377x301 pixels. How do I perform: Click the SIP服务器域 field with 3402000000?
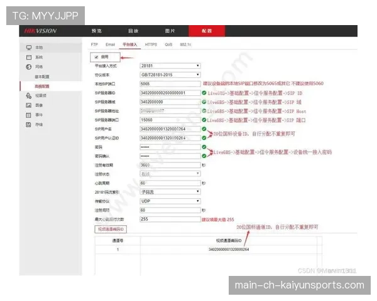tap(170, 102)
